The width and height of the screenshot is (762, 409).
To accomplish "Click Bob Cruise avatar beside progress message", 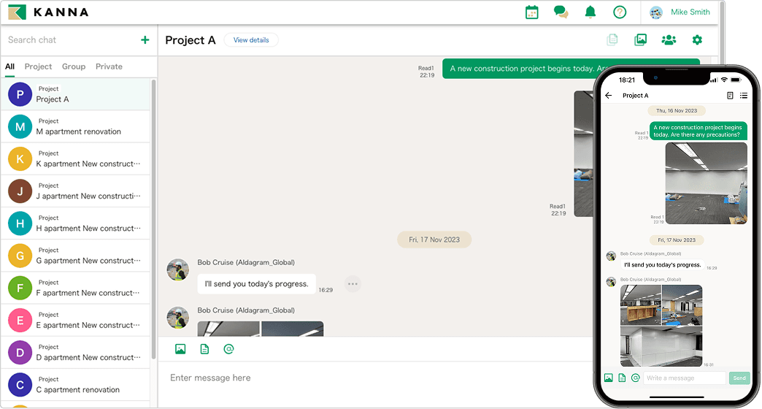I will pyautogui.click(x=178, y=270).
